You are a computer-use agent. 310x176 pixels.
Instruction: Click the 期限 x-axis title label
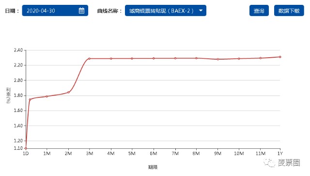[153, 167]
